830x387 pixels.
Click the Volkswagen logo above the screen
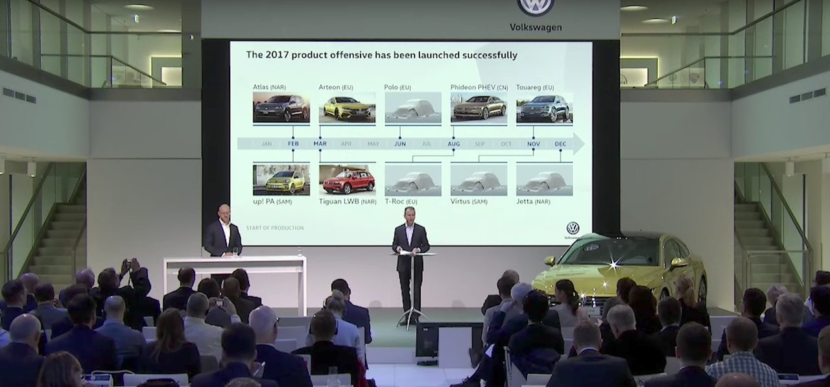[x=536, y=7]
